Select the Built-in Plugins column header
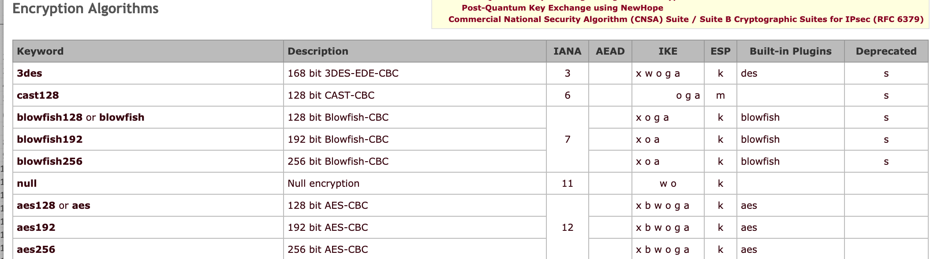The width and height of the screenshot is (934, 259). pyautogui.click(x=791, y=51)
